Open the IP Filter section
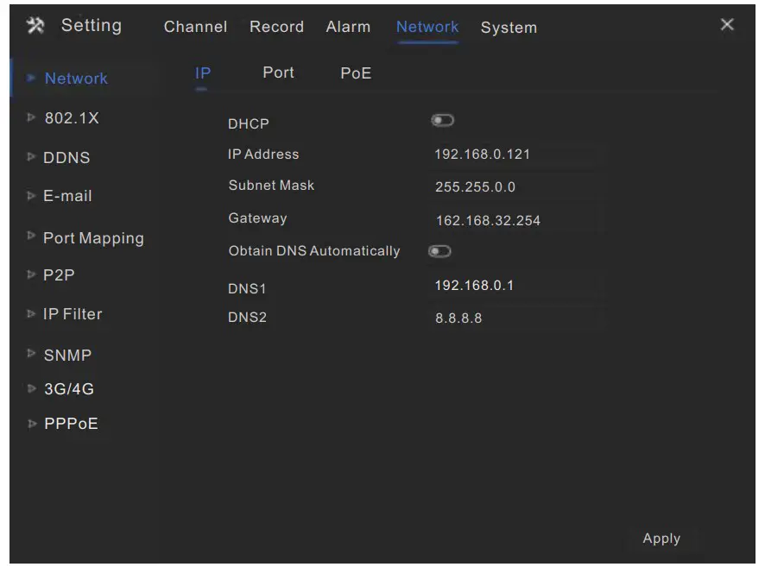 point(73,314)
